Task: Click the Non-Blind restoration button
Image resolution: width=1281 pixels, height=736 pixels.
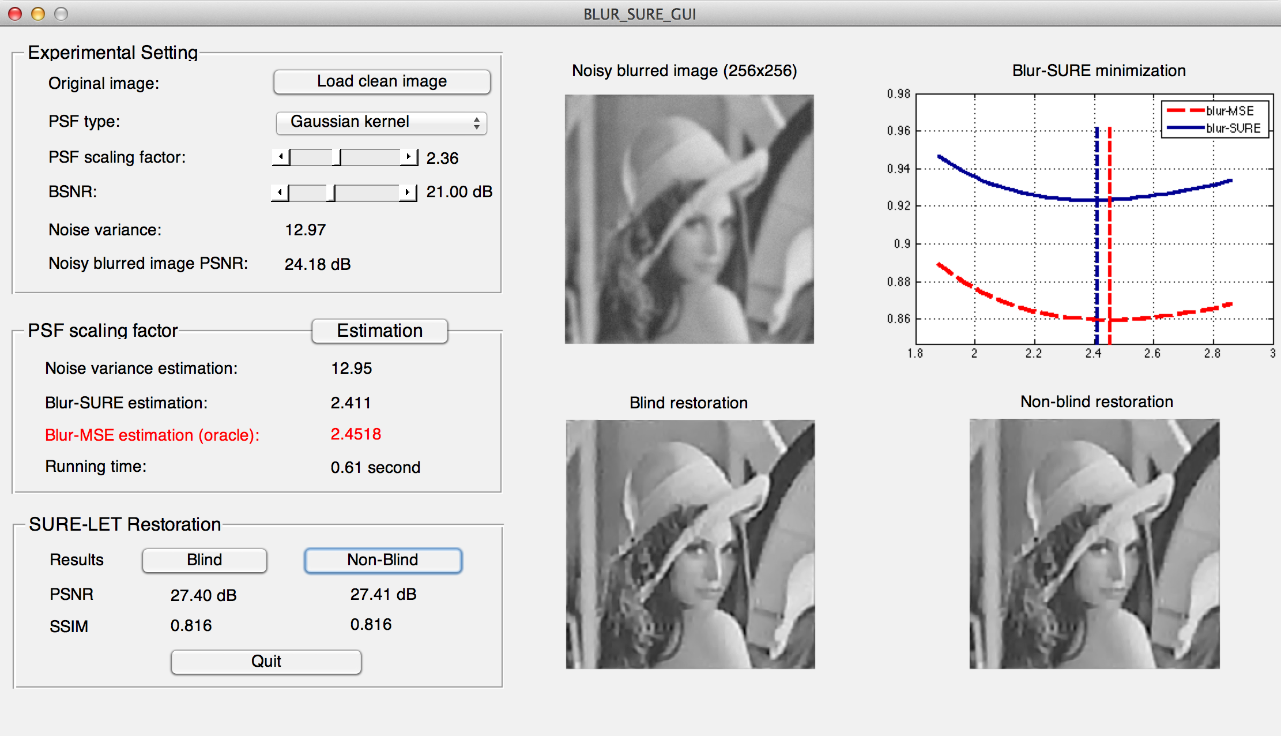Action: 383,560
